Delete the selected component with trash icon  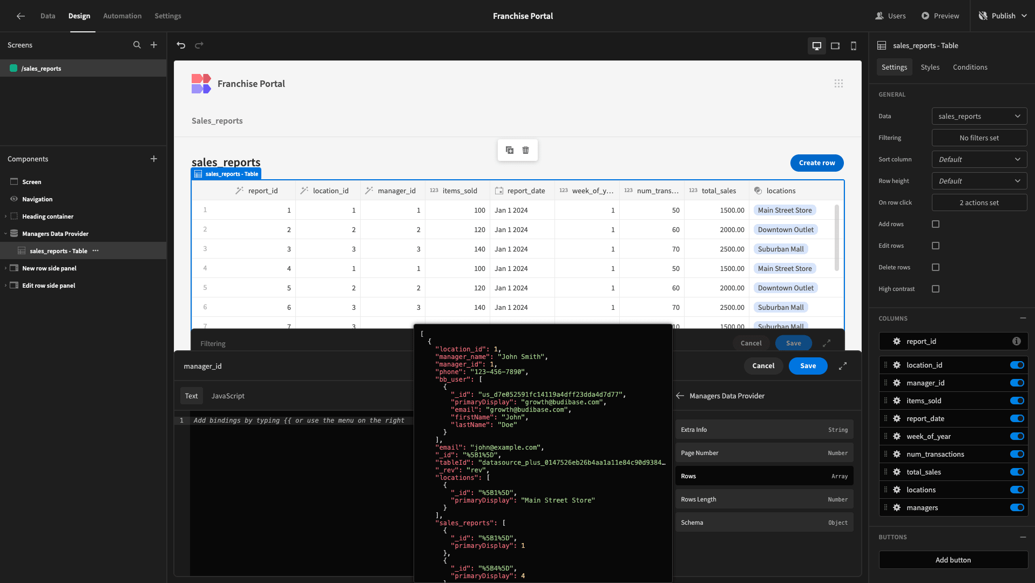pyautogui.click(x=525, y=150)
